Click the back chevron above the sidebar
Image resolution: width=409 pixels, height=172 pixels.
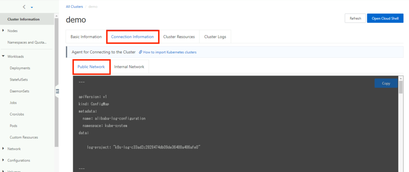[x=24, y=7]
